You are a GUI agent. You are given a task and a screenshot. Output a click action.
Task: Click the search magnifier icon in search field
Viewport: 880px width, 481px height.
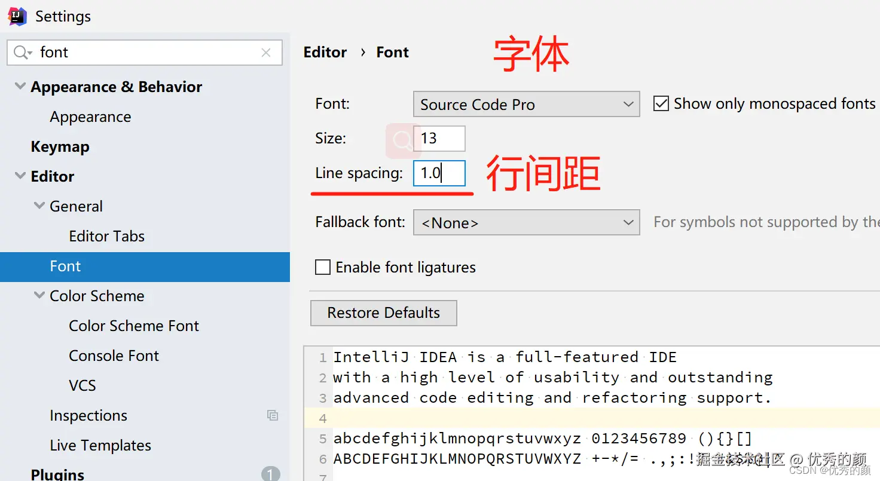(22, 53)
